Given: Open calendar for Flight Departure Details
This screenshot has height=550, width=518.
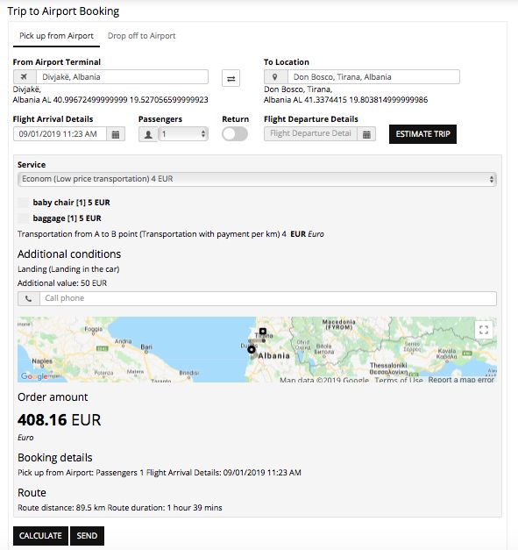Looking at the screenshot, I should [x=366, y=134].
